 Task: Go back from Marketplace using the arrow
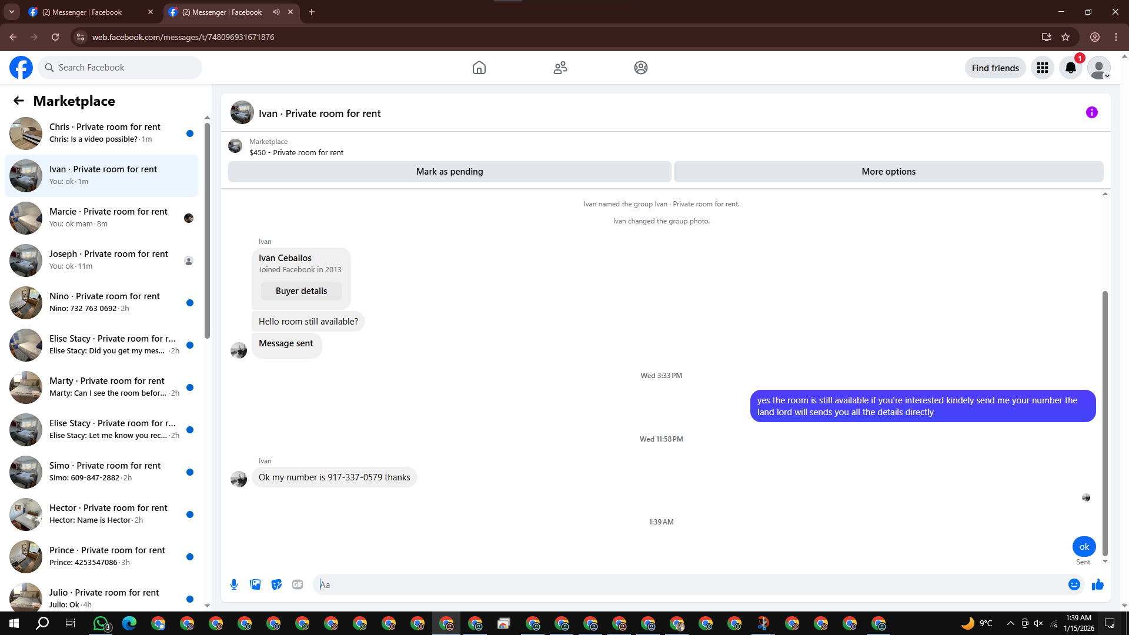point(19,101)
